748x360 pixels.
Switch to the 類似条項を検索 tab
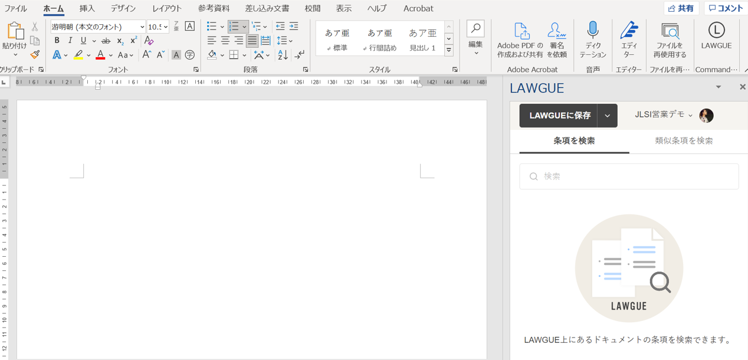pyautogui.click(x=684, y=141)
